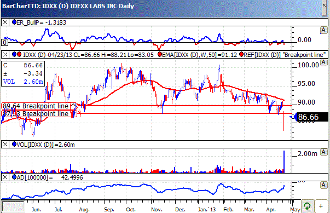This screenshot has height=213, width=330.
Task: Click the Aug. date label on time axis
Action: point(84,209)
